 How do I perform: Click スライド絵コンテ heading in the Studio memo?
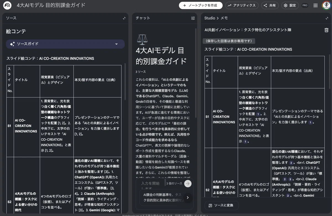click(248, 49)
